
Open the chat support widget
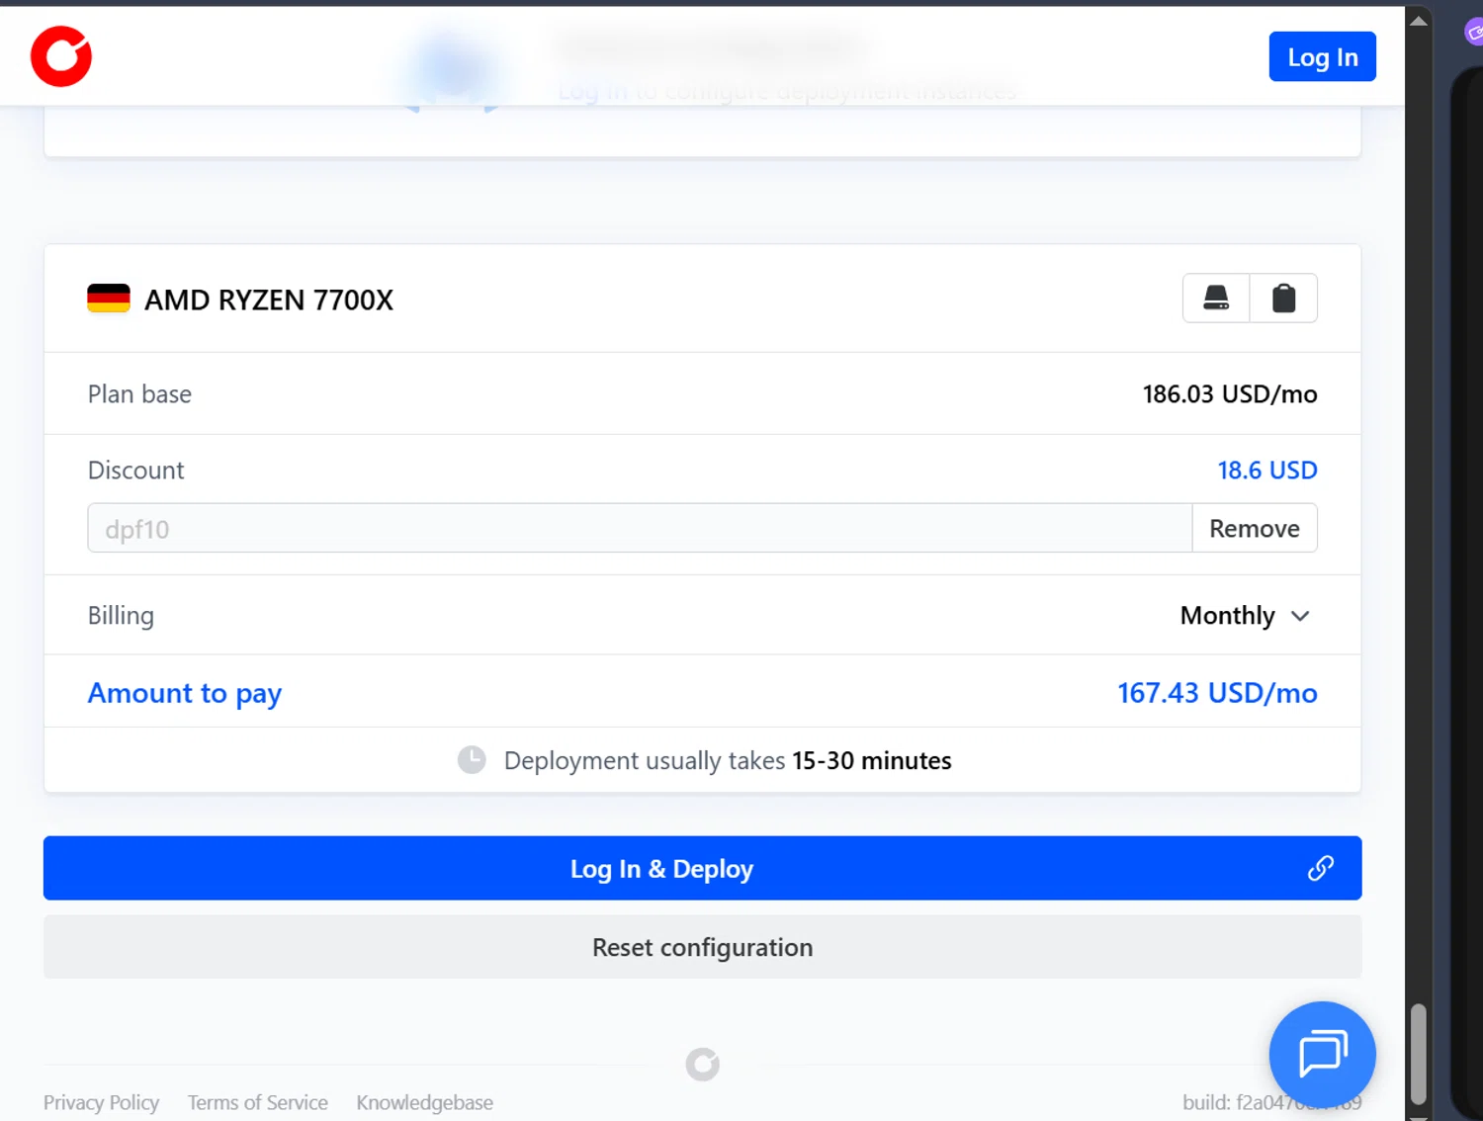[x=1322, y=1054]
